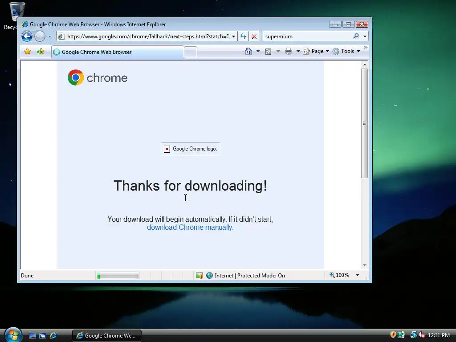Click the broken Google Chrome logo image
The image size is (456, 342).
tap(190, 149)
